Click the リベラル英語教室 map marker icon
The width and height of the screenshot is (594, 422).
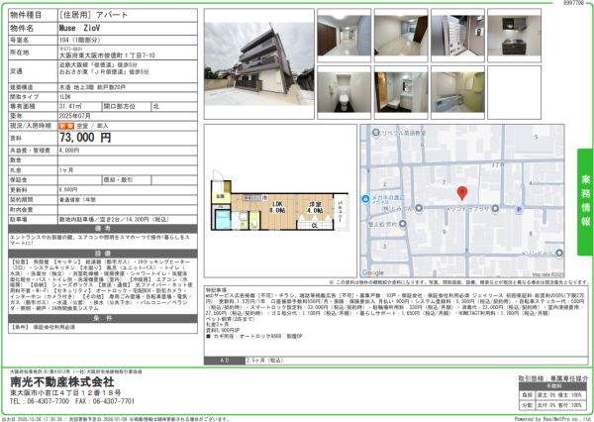pos(376,133)
